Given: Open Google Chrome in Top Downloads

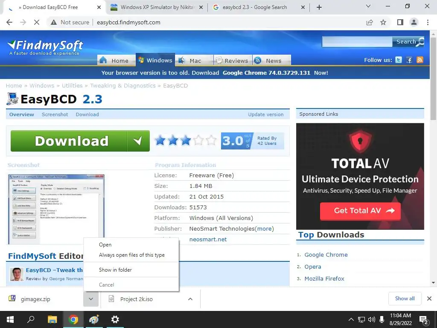Looking at the screenshot, I should tap(326, 255).
